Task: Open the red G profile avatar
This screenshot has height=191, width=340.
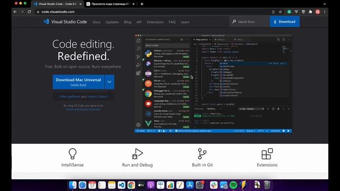Action: tap(318, 12)
